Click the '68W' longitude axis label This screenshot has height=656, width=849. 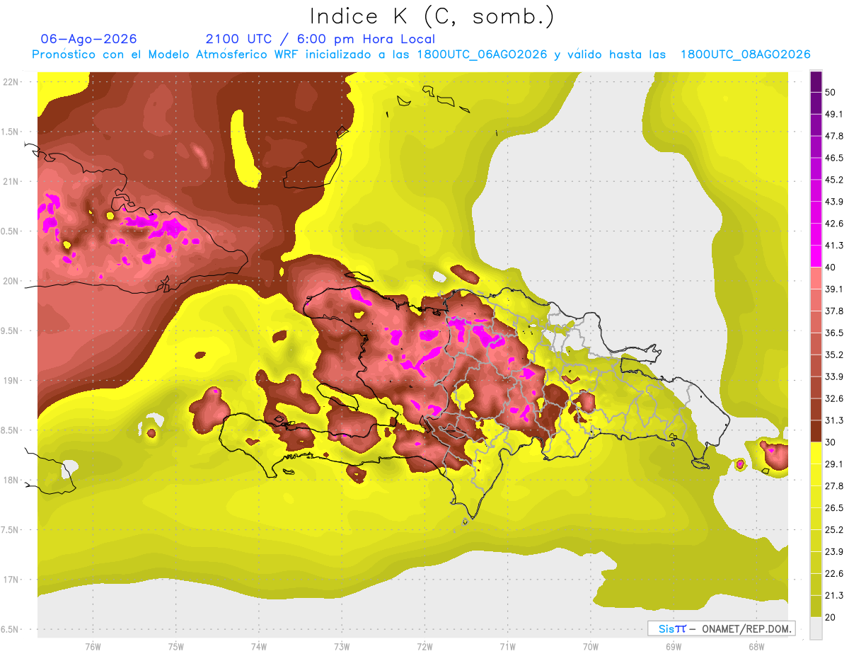(756, 646)
